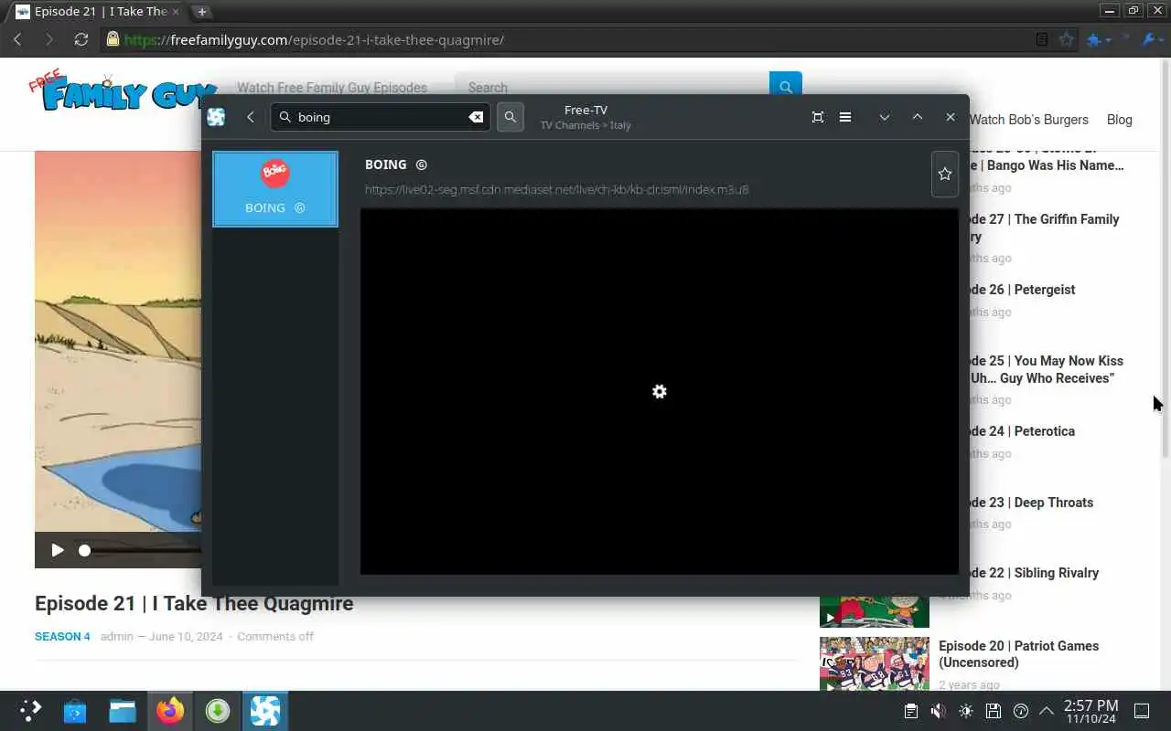Click the show desktop tray button
The image size is (1171, 731).
click(1142, 711)
